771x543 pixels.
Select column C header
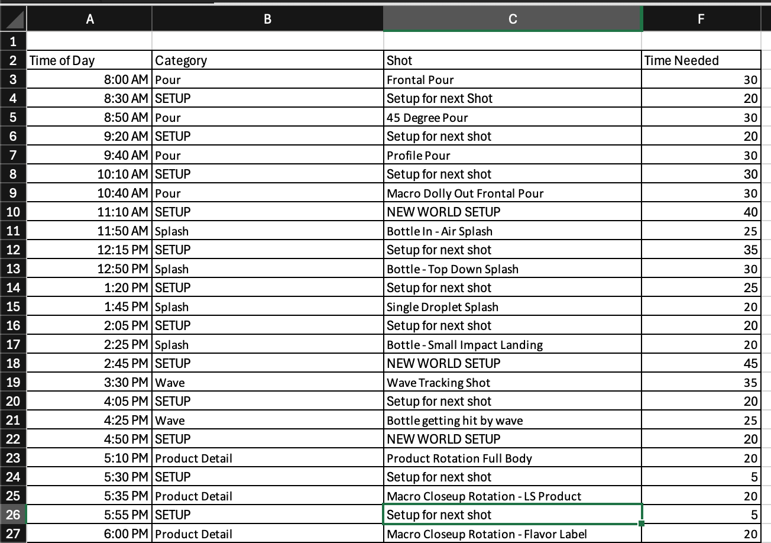(512, 19)
